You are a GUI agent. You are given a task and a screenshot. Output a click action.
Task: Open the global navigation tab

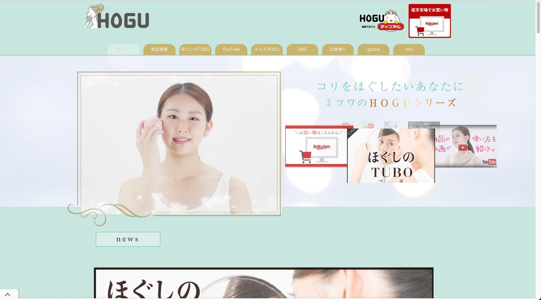click(373, 49)
